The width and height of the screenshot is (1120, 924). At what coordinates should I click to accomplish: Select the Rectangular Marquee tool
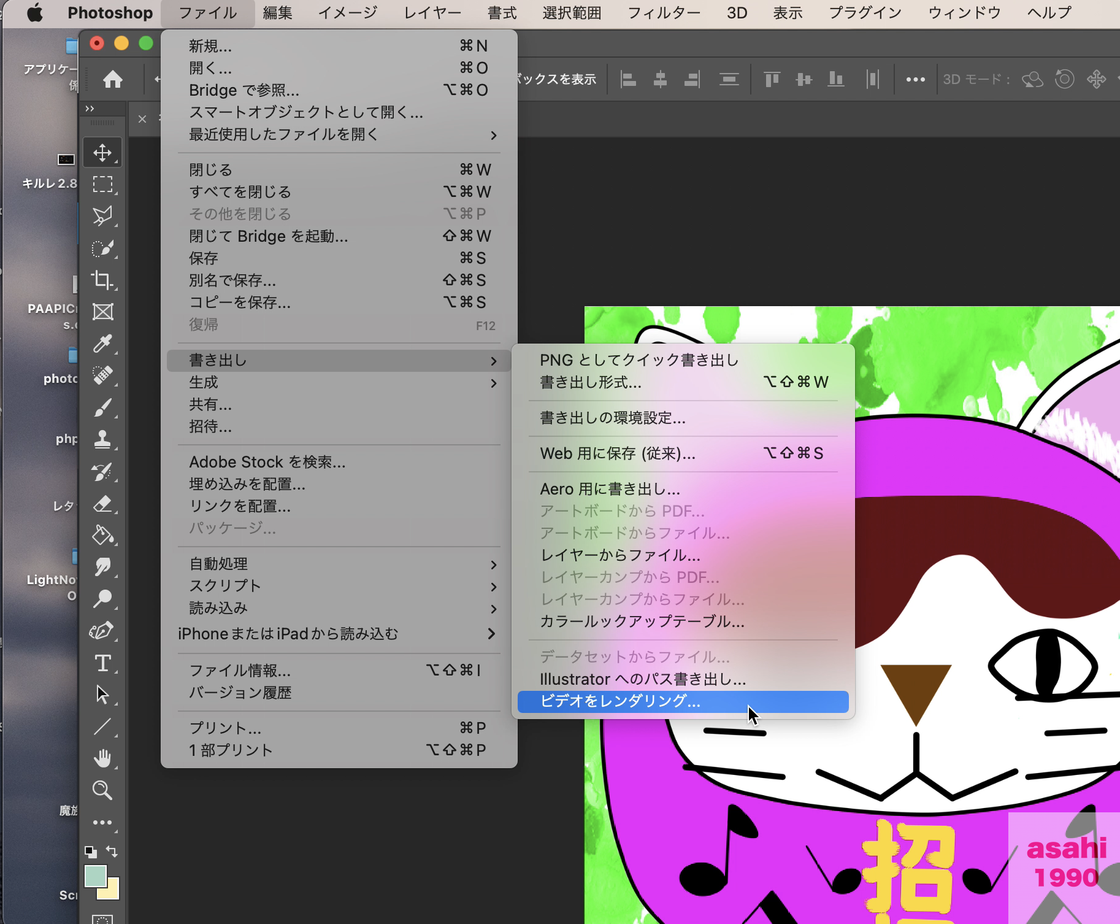(x=102, y=184)
